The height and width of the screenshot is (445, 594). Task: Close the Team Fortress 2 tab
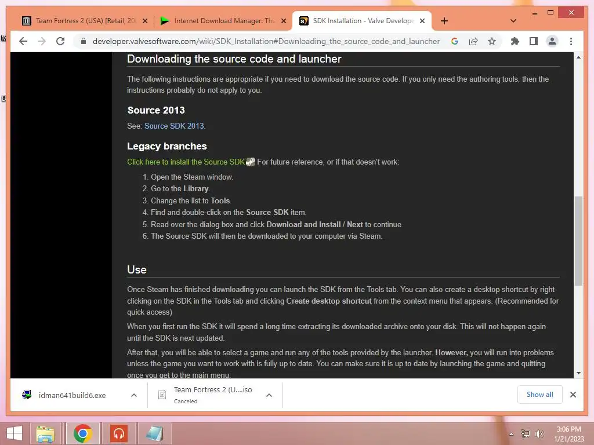144,21
